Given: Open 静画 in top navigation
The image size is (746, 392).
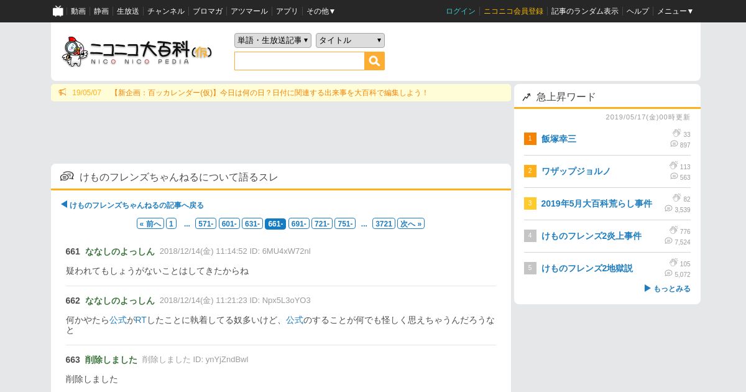Looking at the screenshot, I should click(x=101, y=11).
